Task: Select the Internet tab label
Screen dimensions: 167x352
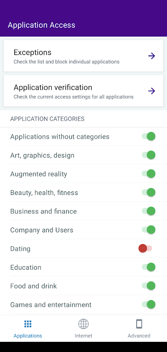Action: click(x=83, y=336)
